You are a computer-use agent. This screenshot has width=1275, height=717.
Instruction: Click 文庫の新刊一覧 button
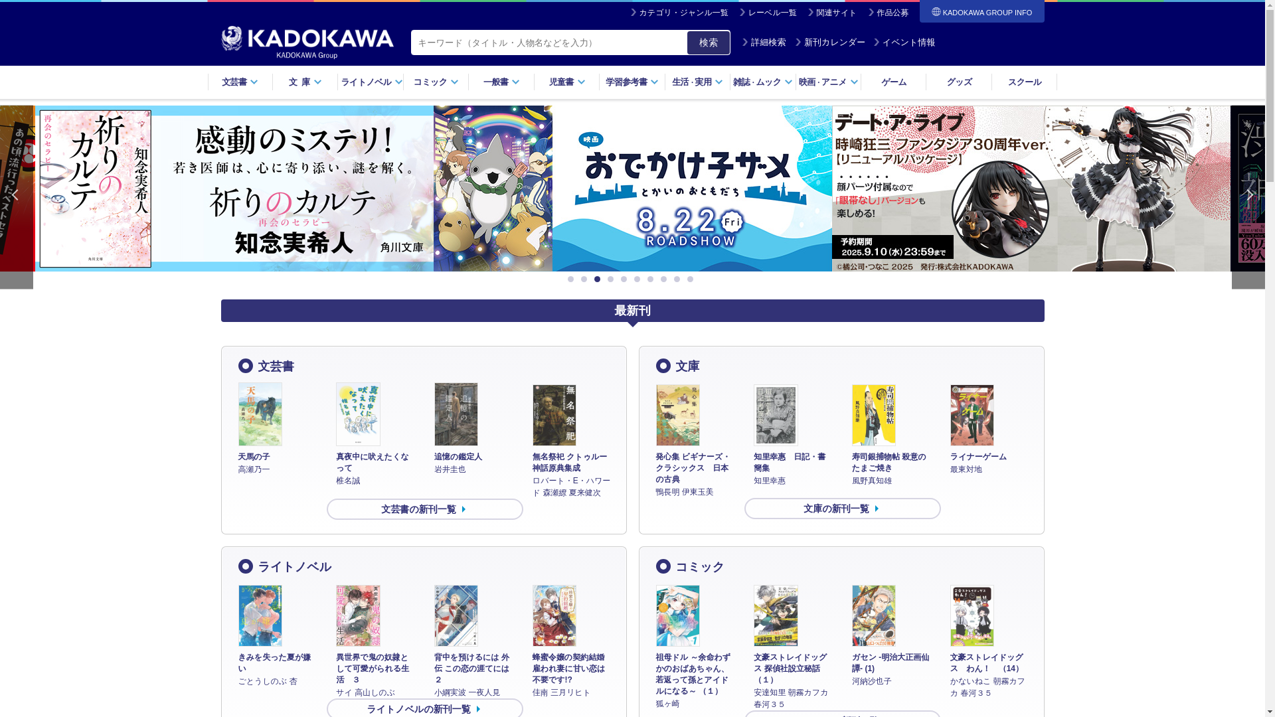click(x=842, y=509)
